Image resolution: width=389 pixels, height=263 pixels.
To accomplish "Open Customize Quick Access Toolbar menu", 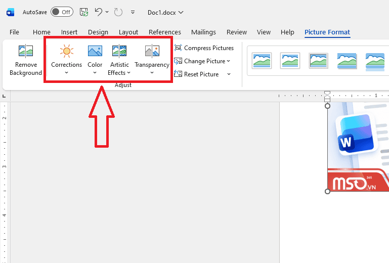I will [133, 12].
